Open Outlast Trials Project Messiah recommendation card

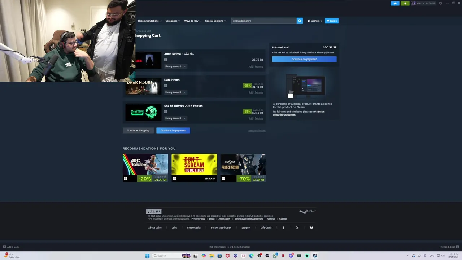tap(243, 168)
